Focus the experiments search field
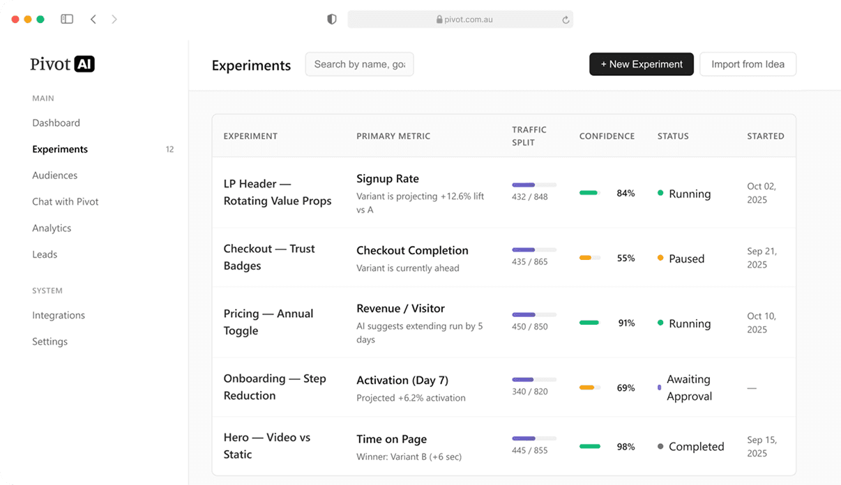 359,64
